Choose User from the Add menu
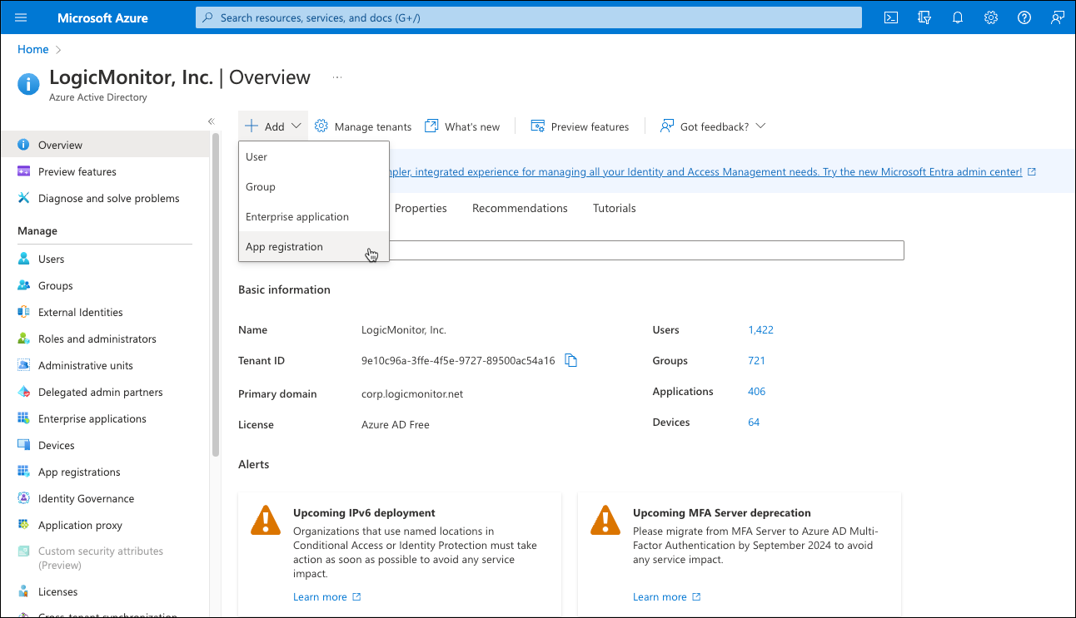This screenshot has width=1076, height=618. (314, 156)
